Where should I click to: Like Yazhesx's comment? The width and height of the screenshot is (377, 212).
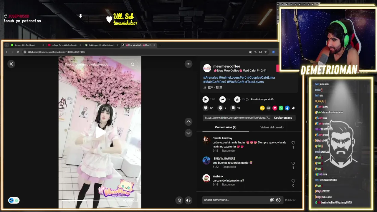293,181
